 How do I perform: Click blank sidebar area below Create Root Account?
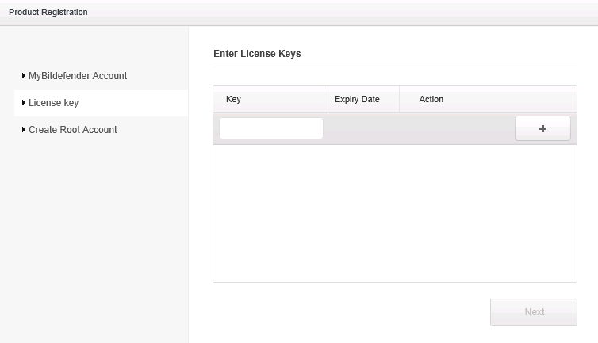[94, 238]
